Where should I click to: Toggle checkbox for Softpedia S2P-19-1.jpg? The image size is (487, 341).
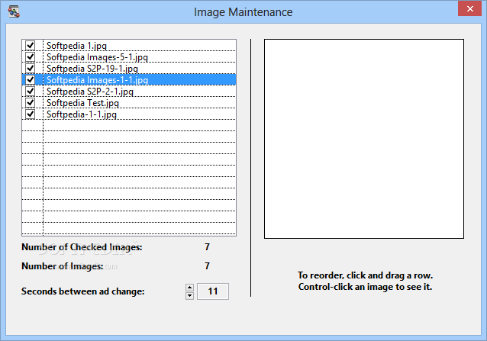click(31, 68)
